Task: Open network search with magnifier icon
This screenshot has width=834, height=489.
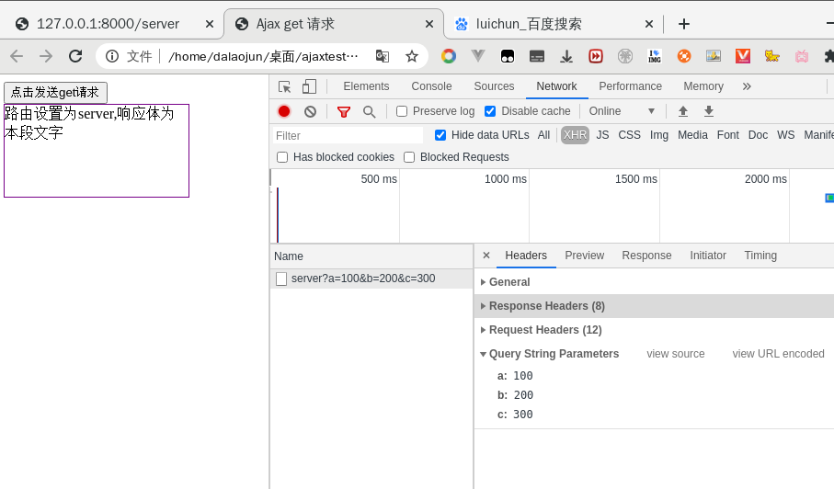Action: [369, 111]
